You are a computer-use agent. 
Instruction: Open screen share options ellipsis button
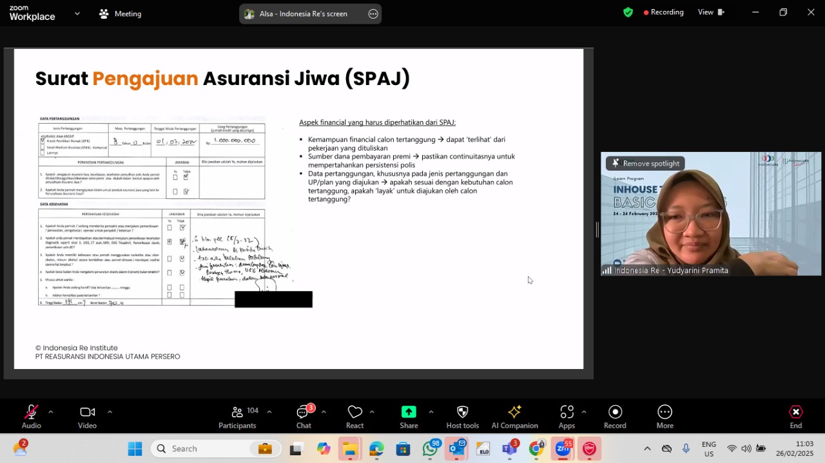click(373, 14)
